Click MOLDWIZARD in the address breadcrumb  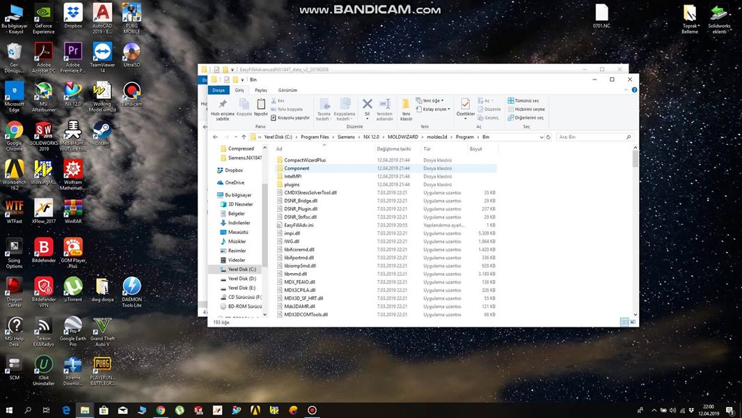403,137
